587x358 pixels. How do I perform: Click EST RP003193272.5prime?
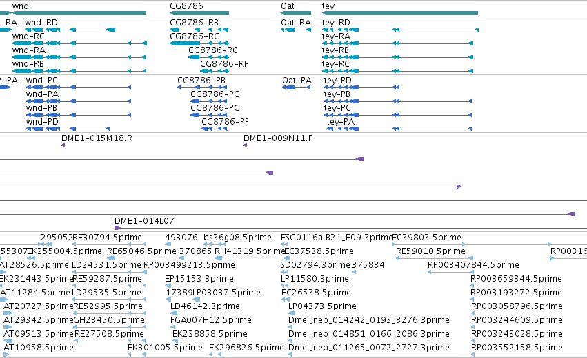pyautogui.click(x=516, y=293)
